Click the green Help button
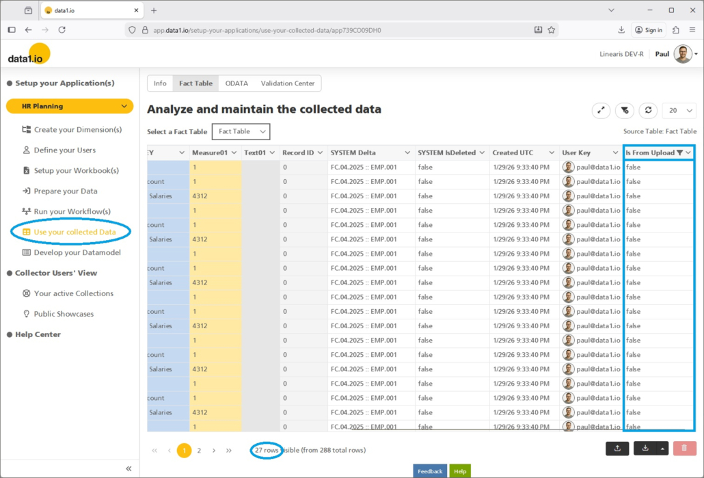This screenshot has width=704, height=478. (x=460, y=471)
